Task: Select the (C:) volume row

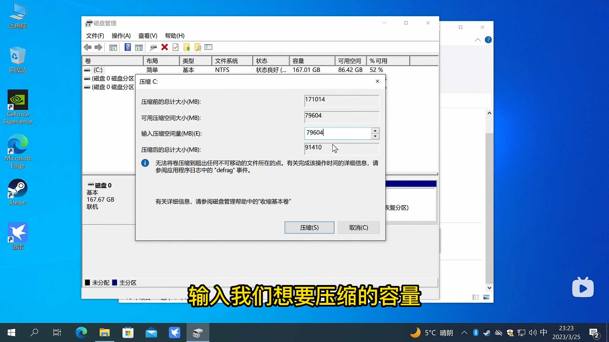Action: (98, 70)
